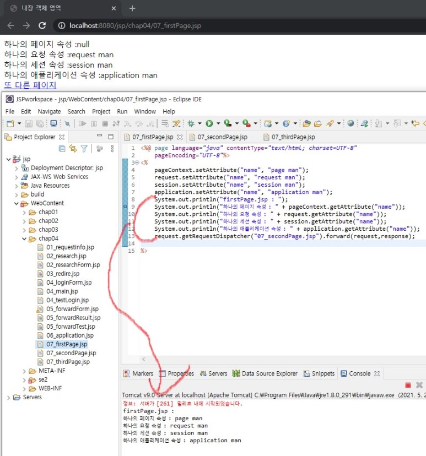
Task: Click the Resume debug icon
Action: [82, 123]
